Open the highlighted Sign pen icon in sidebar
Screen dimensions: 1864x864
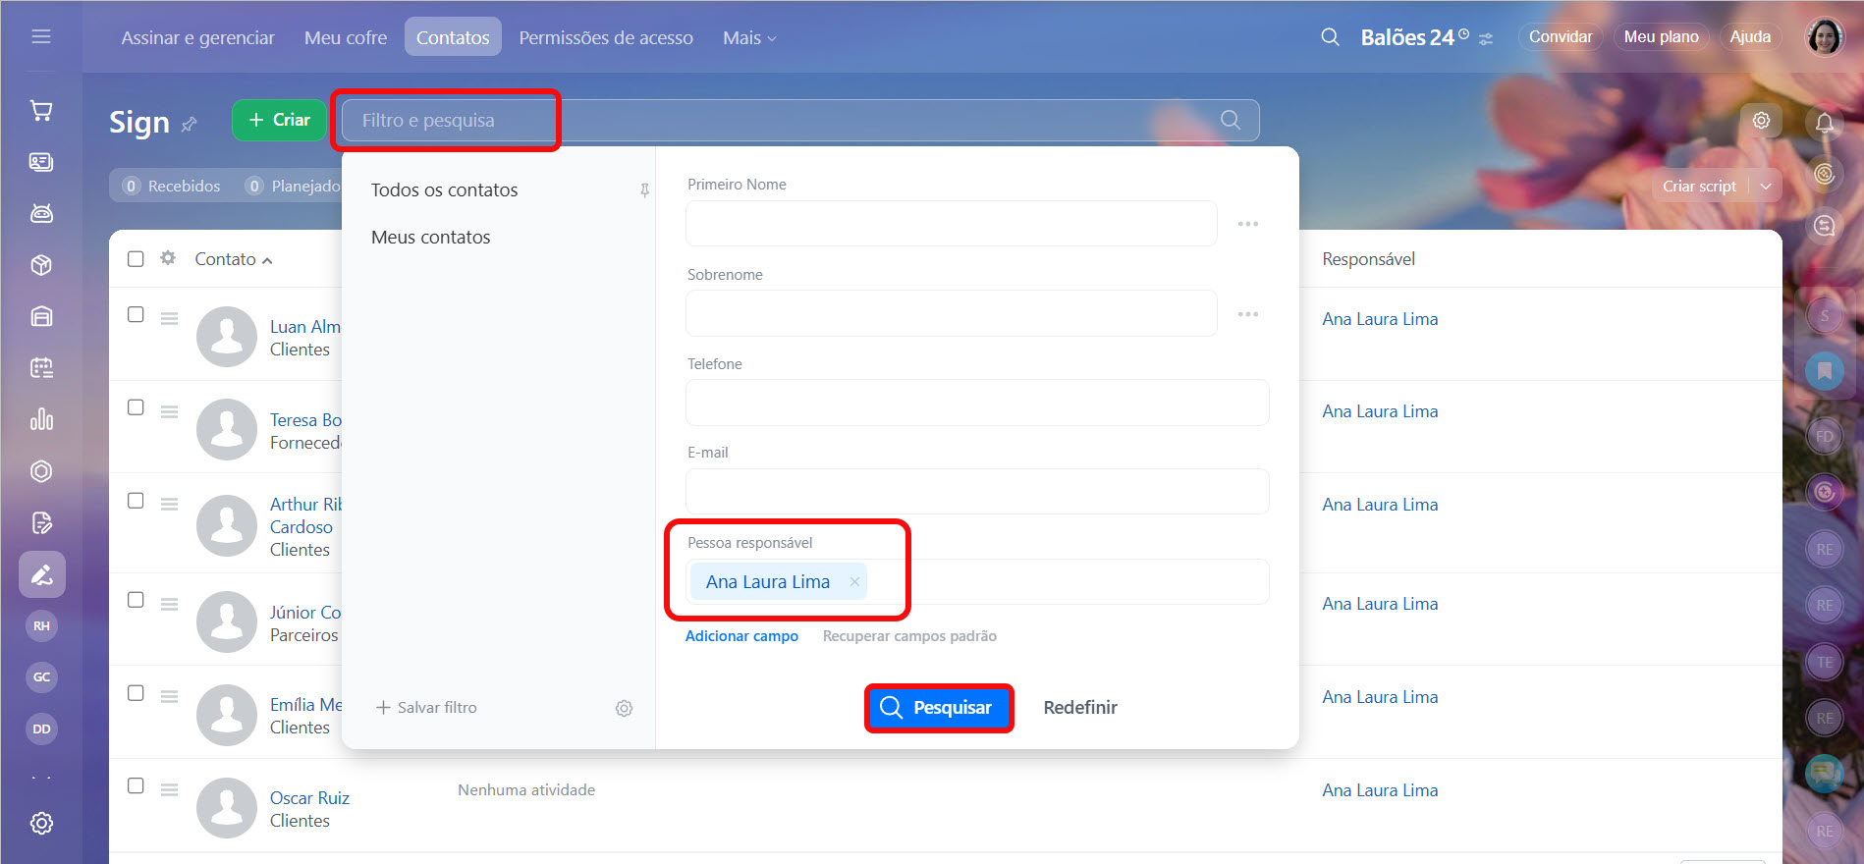click(x=42, y=574)
